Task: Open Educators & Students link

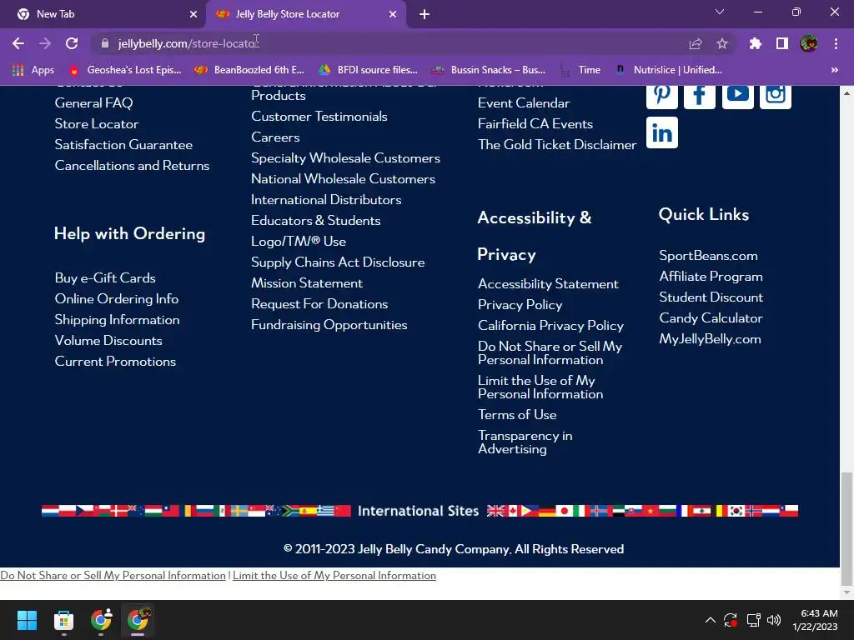Action: point(316,220)
